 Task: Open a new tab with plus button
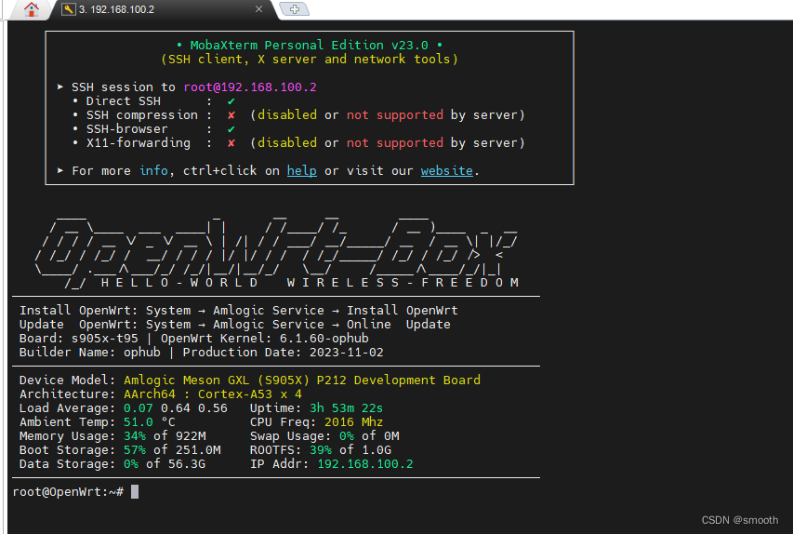tap(295, 9)
